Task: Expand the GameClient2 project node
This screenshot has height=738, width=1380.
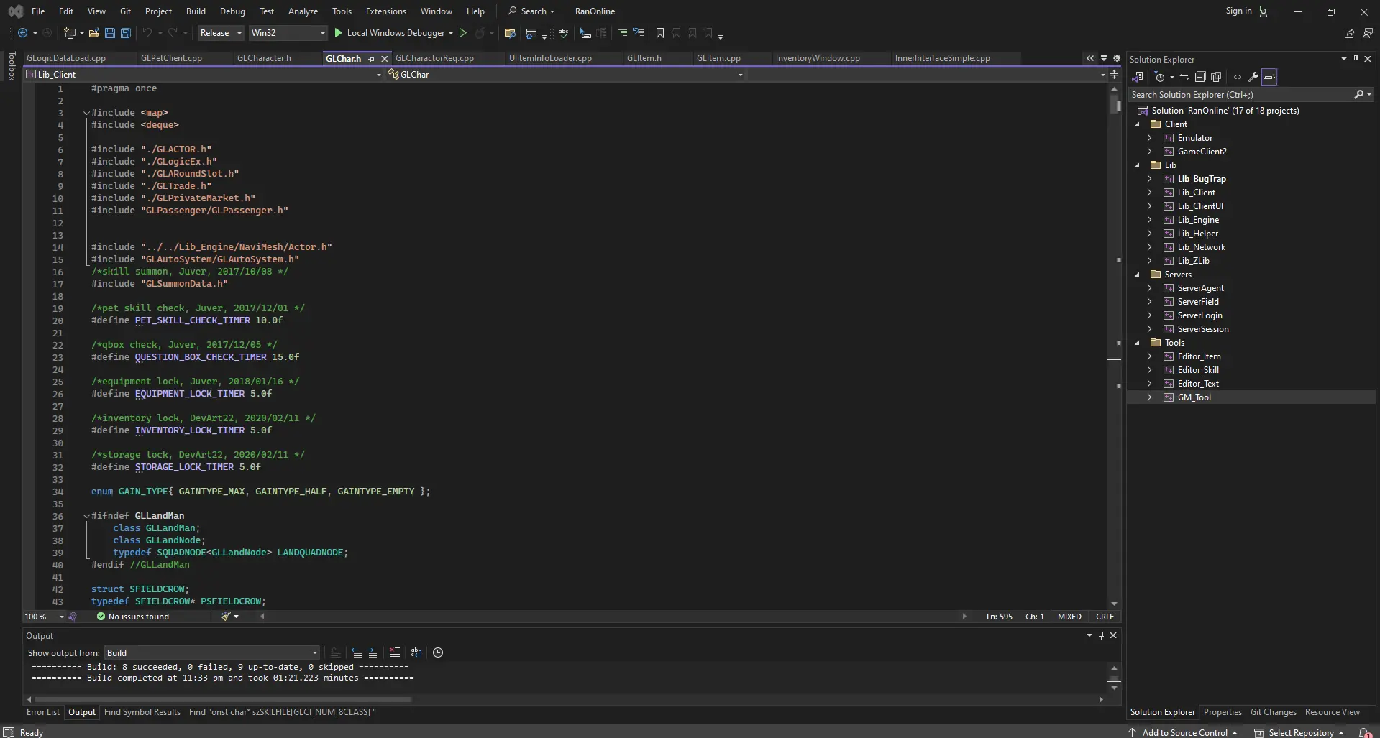Action: [1149, 152]
